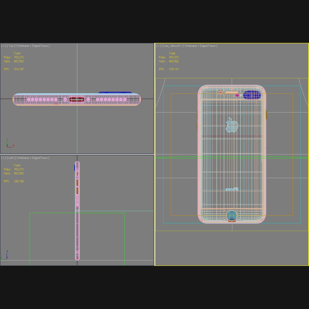Open the [+] menu in Cam_3dtoss01 viewport
Viewport: 309px width, 309px height.
(x=159, y=46)
